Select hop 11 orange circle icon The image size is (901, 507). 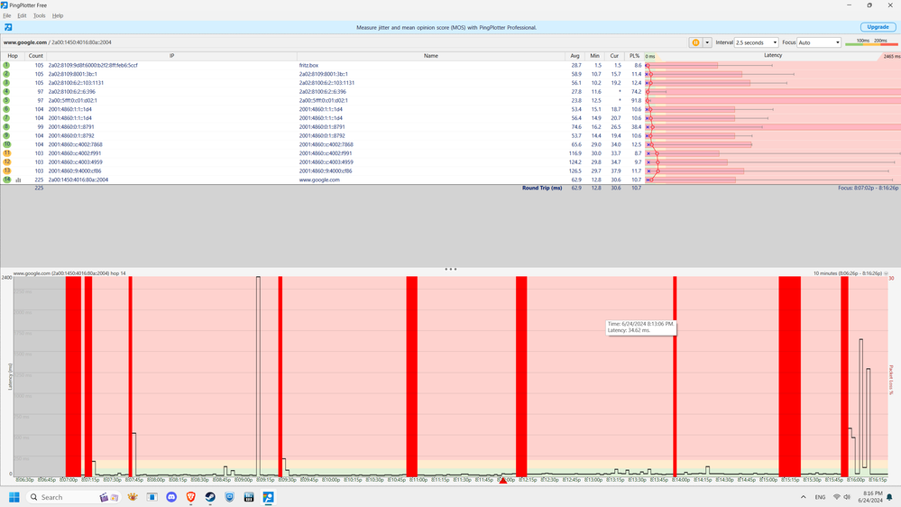6,152
